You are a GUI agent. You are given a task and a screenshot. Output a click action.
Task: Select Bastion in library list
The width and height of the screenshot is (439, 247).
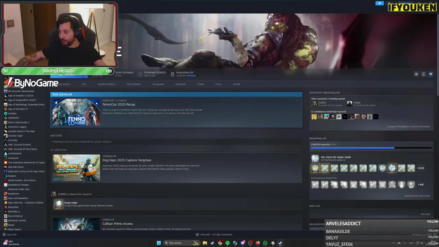pos(12,176)
